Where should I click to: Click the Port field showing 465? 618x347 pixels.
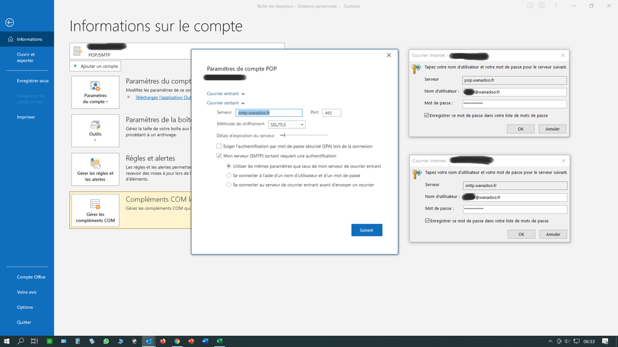(x=332, y=112)
